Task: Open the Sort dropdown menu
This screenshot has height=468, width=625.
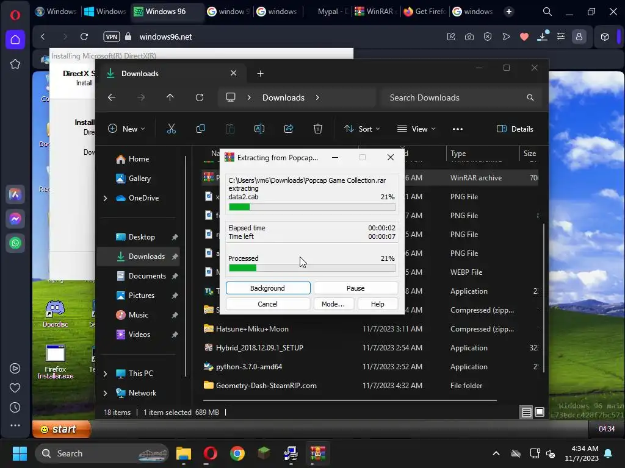Action: click(362, 129)
